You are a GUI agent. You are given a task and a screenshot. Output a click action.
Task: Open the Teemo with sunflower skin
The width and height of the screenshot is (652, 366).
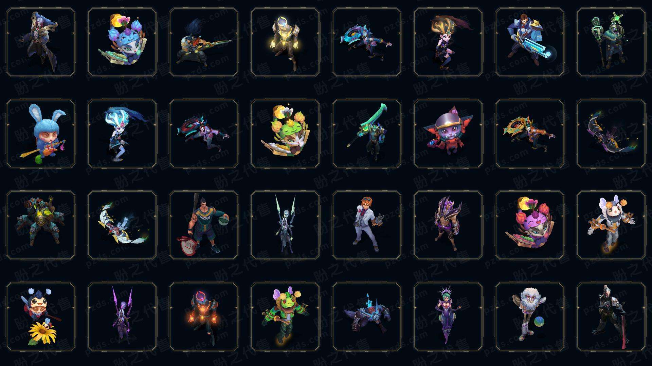pos(41,317)
